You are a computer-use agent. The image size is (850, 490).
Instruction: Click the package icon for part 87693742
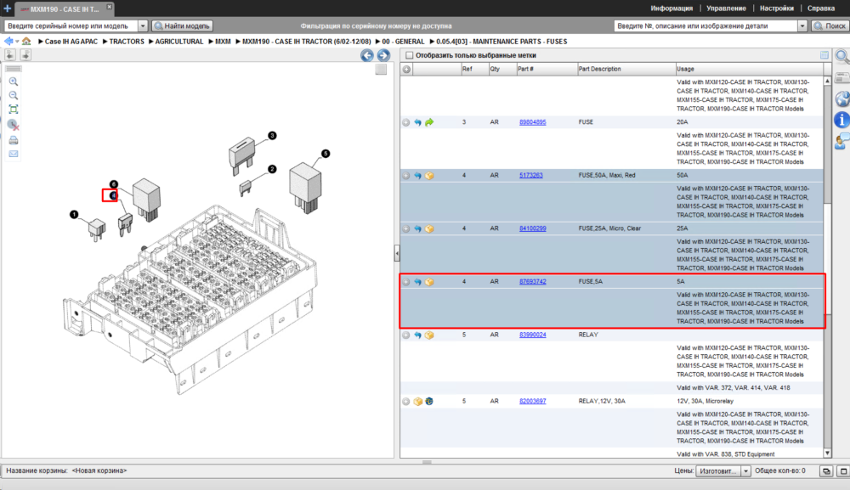[x=429, y=282]
